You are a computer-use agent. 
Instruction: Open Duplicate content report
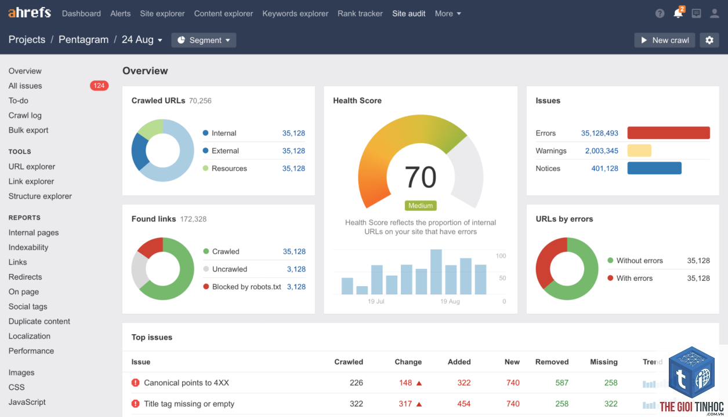tap(39, 321)
